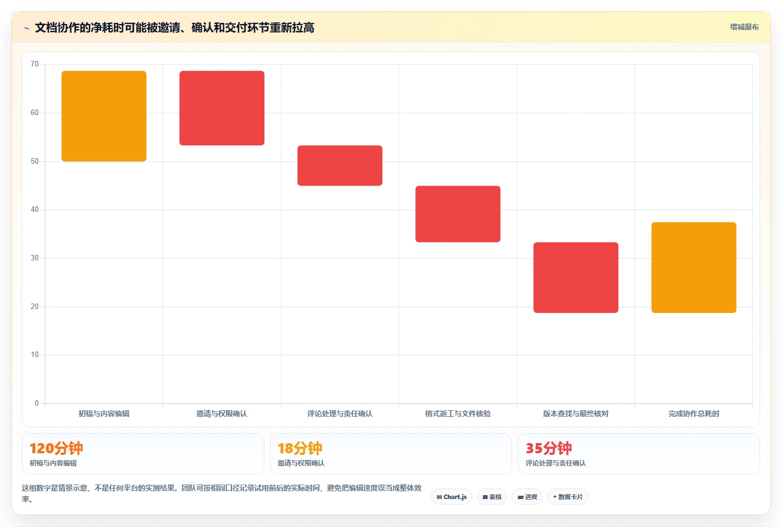
Task: Open the 35分钟 评论处理与责任确认 data card
Action: (639, 454)
